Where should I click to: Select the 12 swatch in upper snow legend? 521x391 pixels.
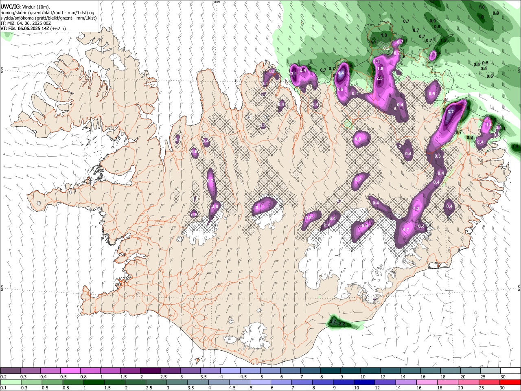point(390,371)
